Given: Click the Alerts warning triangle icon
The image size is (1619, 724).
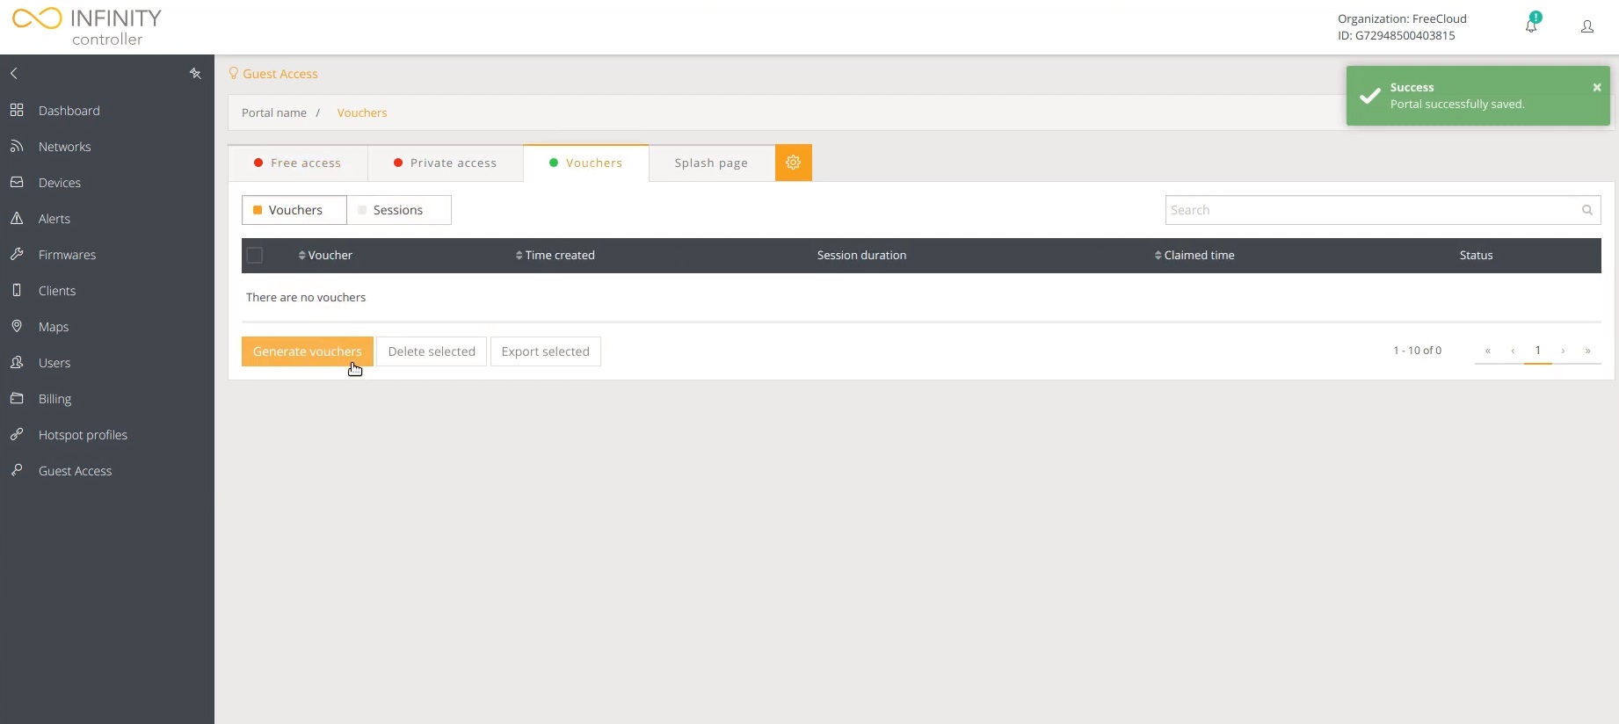Looking at the screenshot, I should (x=17, y=219).
